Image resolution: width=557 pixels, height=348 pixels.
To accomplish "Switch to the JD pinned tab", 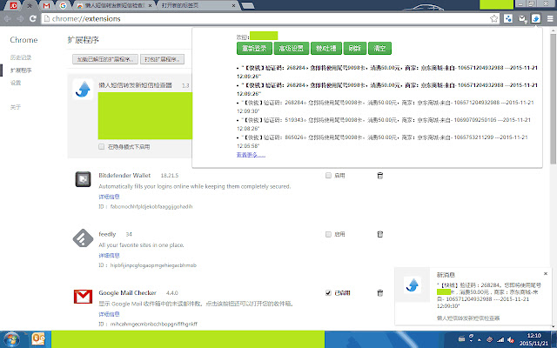I will (14, 5).
